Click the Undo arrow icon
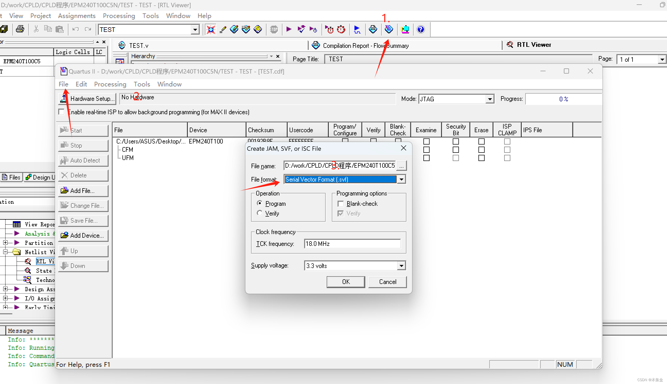This screenshot has width=667, height=384. point(76,29)
